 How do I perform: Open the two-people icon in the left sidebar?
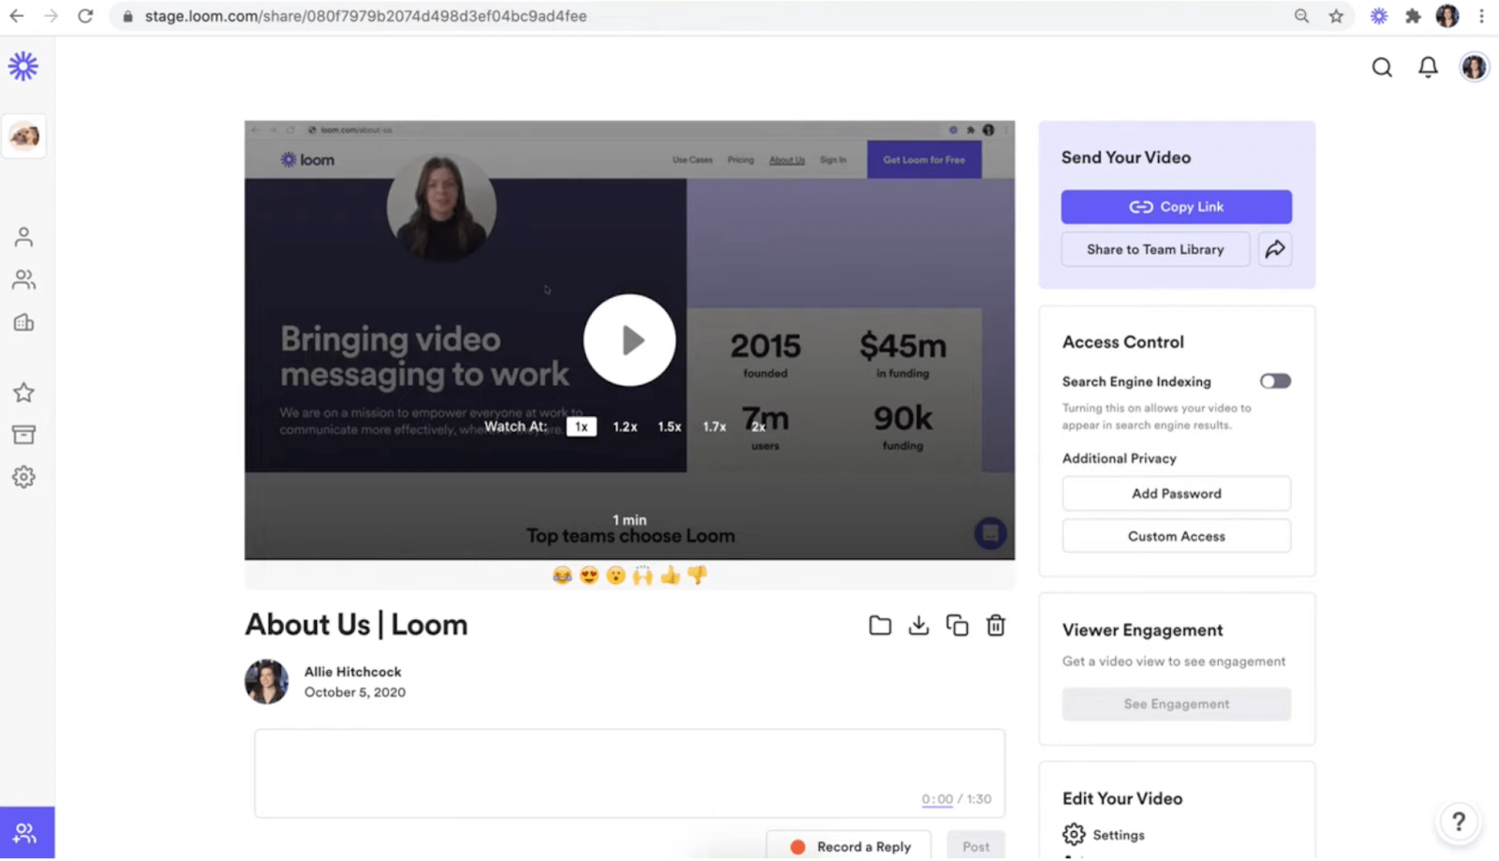[23, 279]
